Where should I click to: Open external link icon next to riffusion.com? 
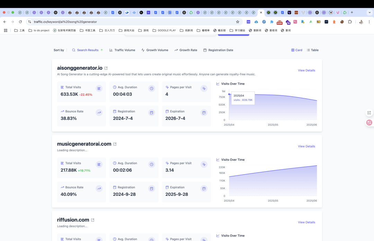92,220
